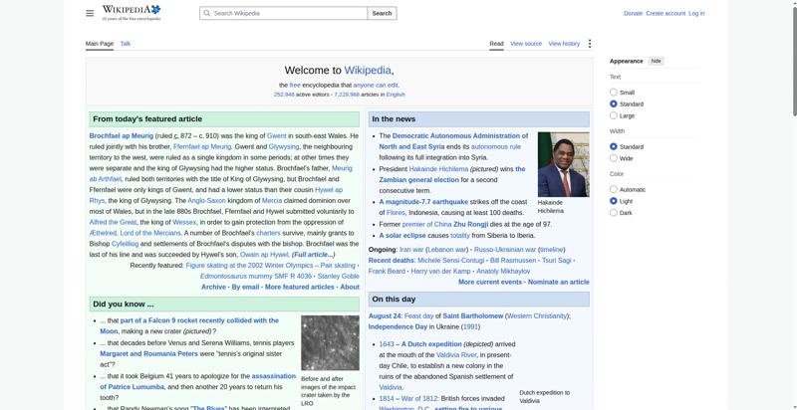Open A solar eclipse link
The width and height of the screenshot is (797, 410).
point(401,236)
